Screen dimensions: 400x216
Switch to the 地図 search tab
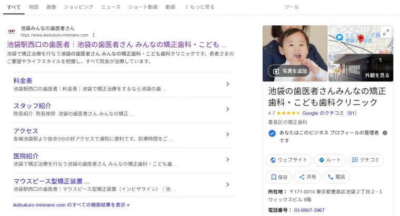[34, 7]
